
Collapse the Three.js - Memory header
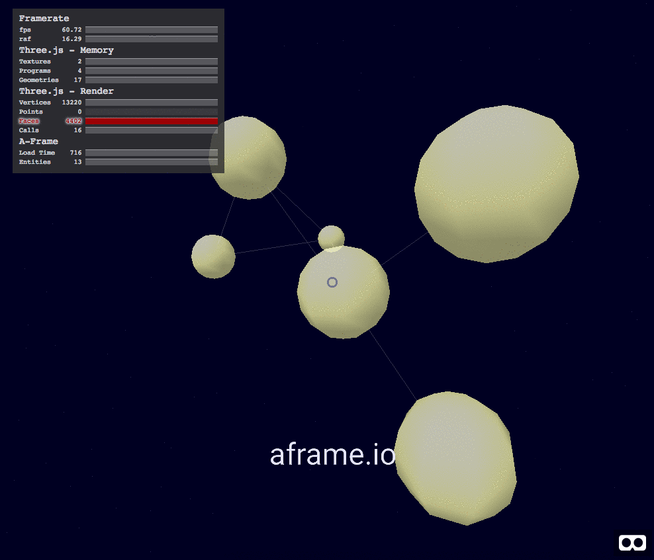(x=66, y=50)
